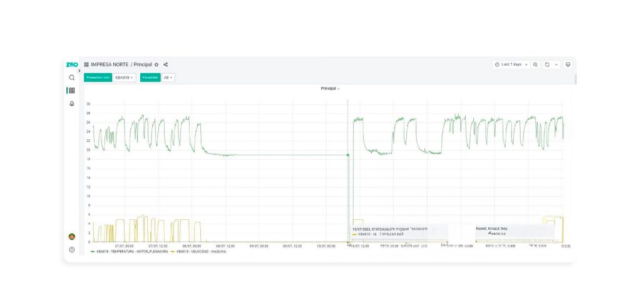Mark dashboard as favorite with star
The image size is (641, 298).
[156, 64]
